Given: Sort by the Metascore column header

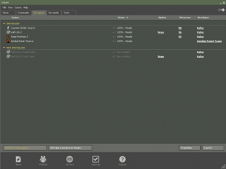Looking at the screenshot, I should pos(185,18).
